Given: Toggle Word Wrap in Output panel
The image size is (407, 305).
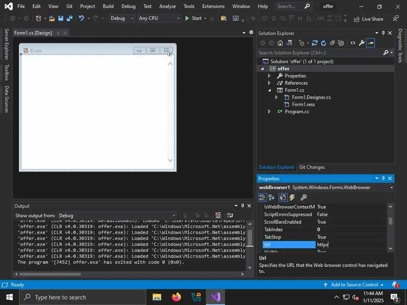Looking at the screenshot, I should (230, 215).
